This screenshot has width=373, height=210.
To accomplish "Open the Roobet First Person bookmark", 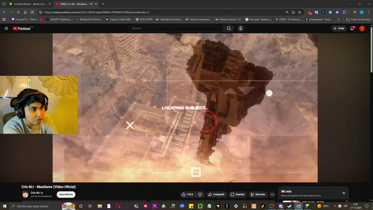I will click(89, 20).
